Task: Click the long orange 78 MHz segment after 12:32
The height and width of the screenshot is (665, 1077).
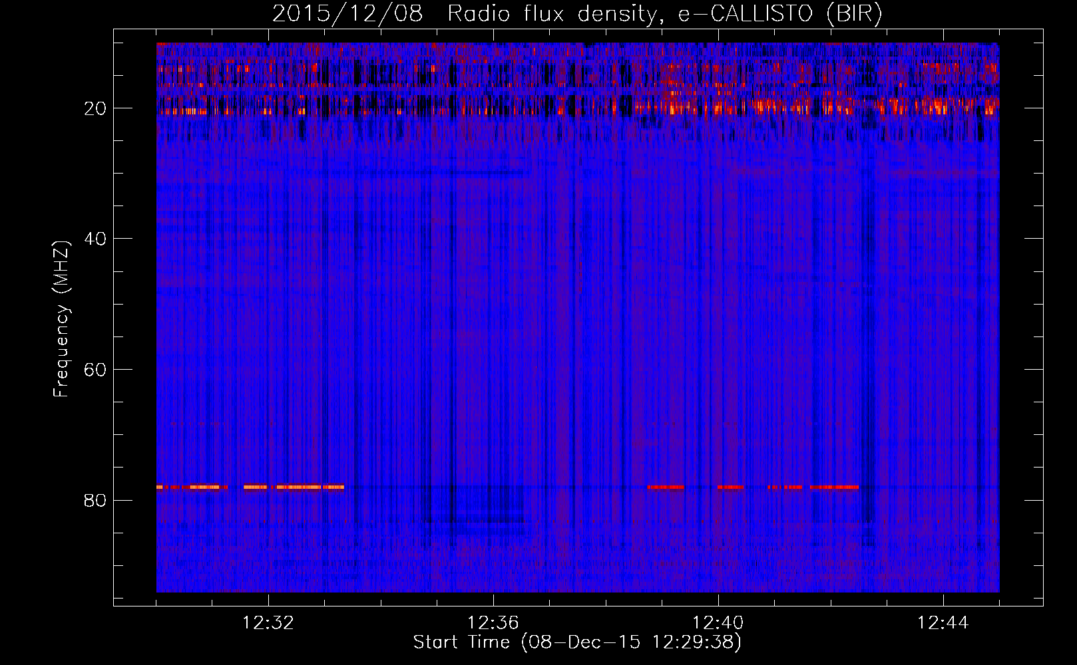Action: click(299, 487)
